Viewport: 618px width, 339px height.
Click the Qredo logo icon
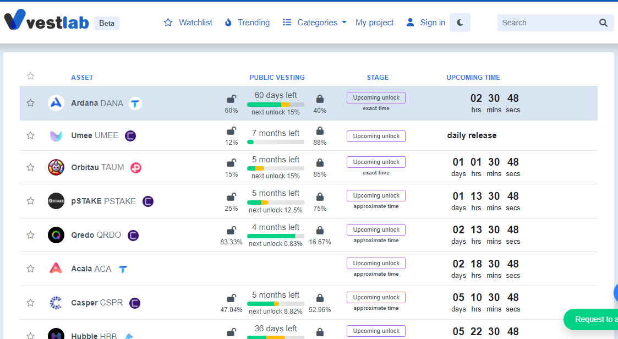coord(56,235)
